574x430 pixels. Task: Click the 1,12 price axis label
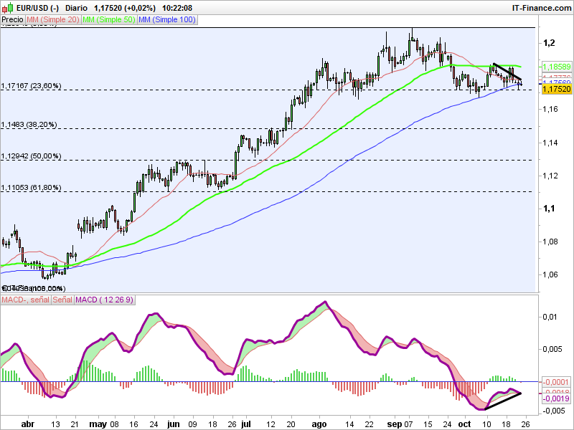[x=550, y=176]
